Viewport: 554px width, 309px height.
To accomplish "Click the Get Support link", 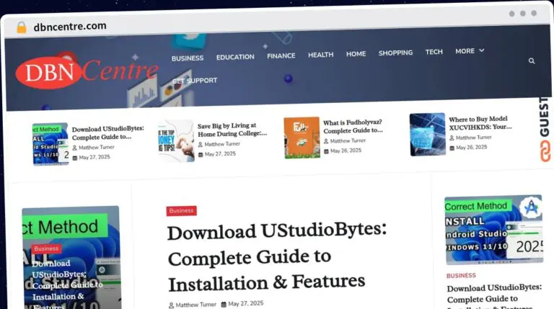I will pos(194,80).
